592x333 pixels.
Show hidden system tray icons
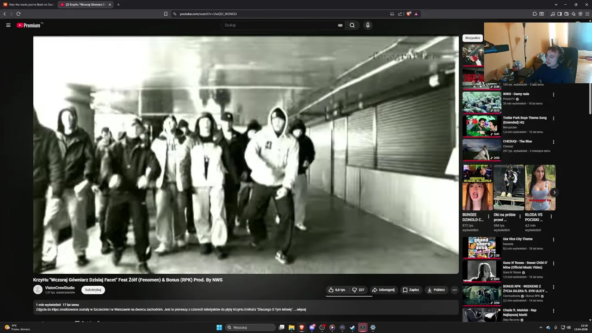tap(541, 327)
